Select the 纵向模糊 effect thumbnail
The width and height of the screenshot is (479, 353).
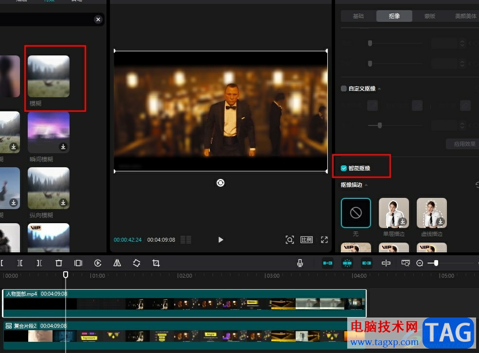[x=49, y=188]
